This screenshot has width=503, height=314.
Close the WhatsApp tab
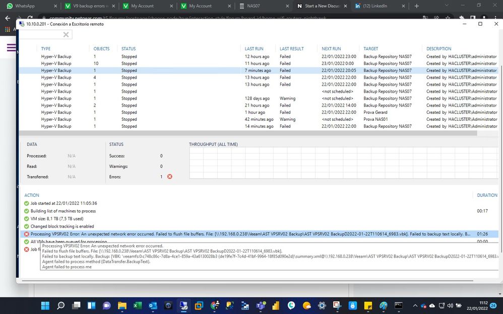(55, 6)
